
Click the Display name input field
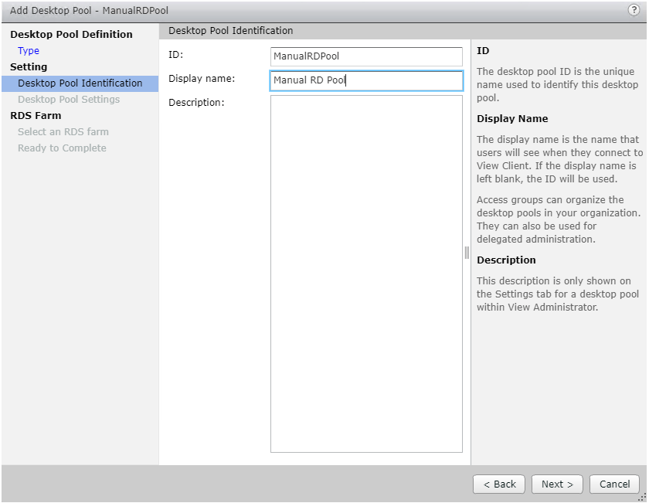point(366,80)
